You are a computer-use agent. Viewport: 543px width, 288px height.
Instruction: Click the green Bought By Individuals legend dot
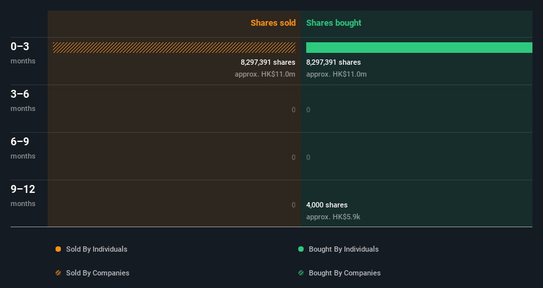(301, 249)
